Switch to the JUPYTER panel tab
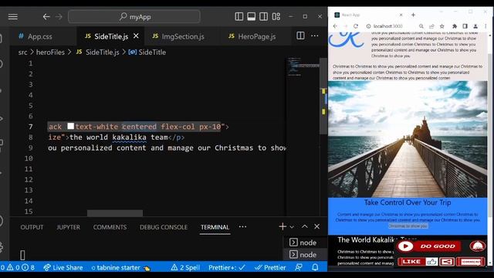Screen dimensions: 494x278 pyautogui.click(x=69, y=227)
